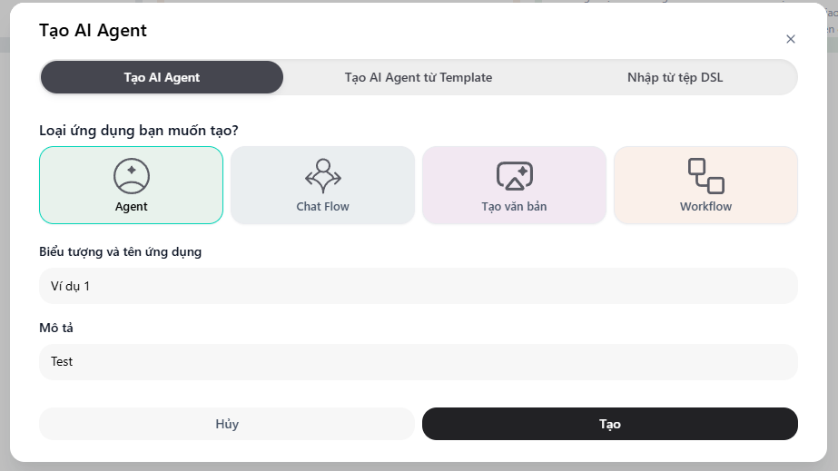
Task: Focus the app name field containing Ví dụ 1
Action: coord(418,286)
